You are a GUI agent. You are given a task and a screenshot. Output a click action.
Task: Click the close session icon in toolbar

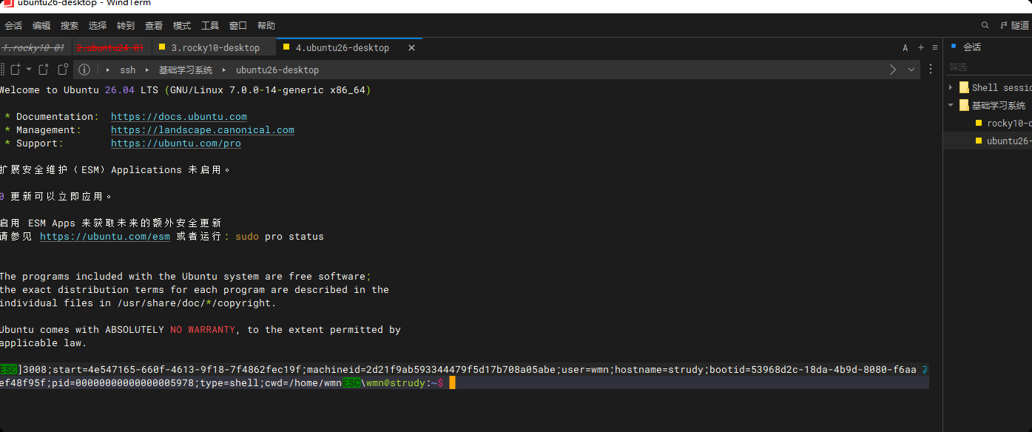44,70
